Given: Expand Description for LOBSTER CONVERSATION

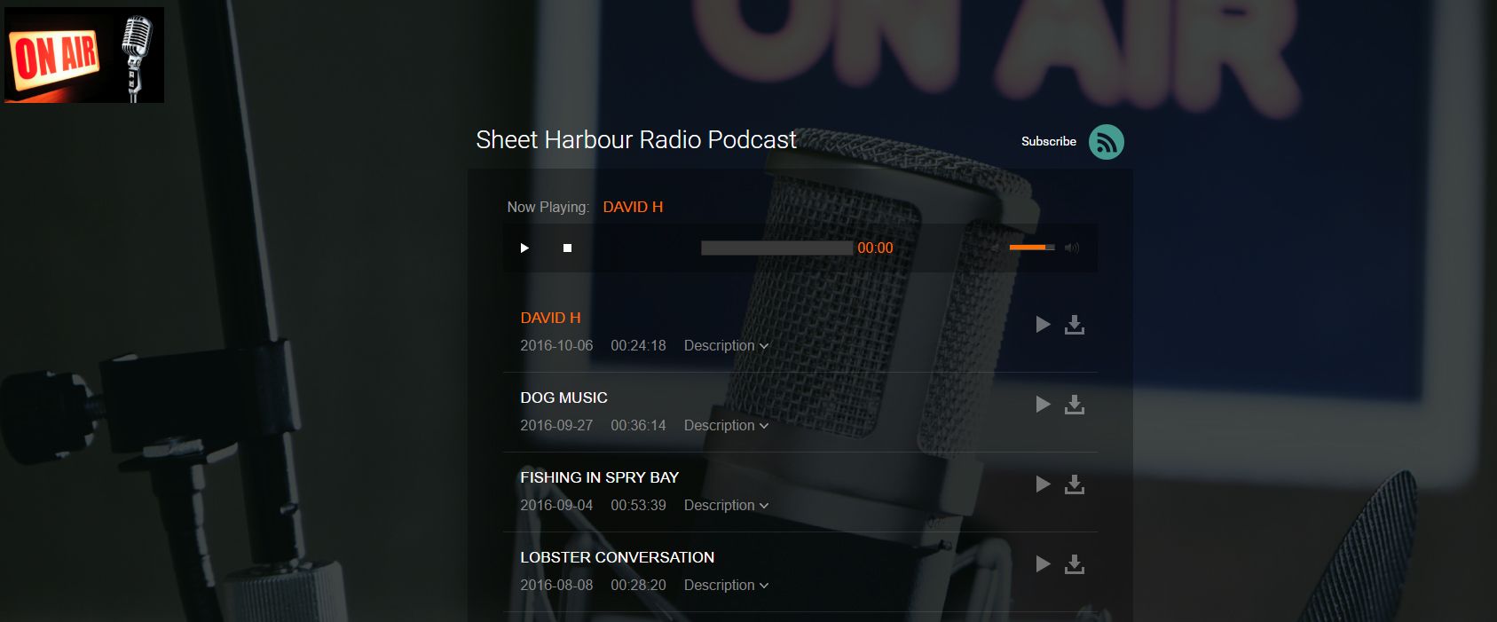Looking at the screenshot, I should click(726, 585).
